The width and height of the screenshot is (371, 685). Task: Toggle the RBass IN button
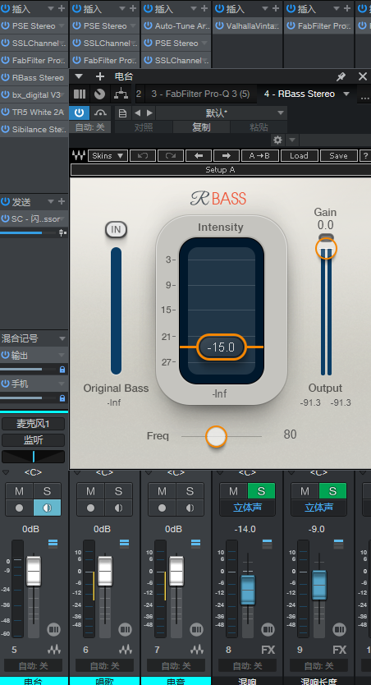tap(116, 229)
